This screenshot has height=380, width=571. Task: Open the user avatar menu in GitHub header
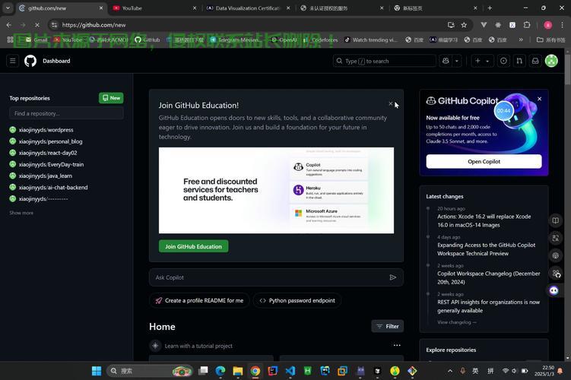click(551, 61)
